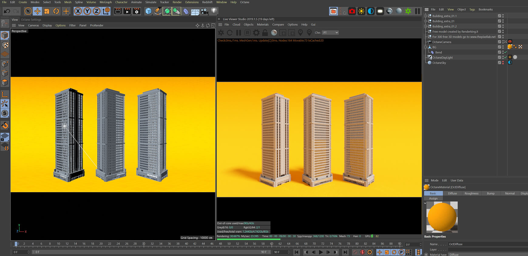Toggle Live Viewer lock resolution icon

coord(265,32)
